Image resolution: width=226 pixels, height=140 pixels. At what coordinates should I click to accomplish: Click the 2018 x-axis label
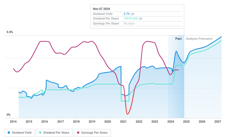pyautogui.click(x=76, y=122)
